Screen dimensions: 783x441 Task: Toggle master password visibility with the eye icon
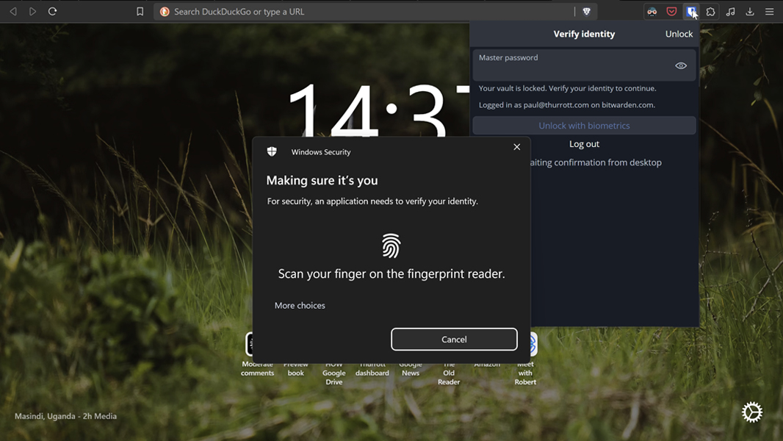point(681,65)
